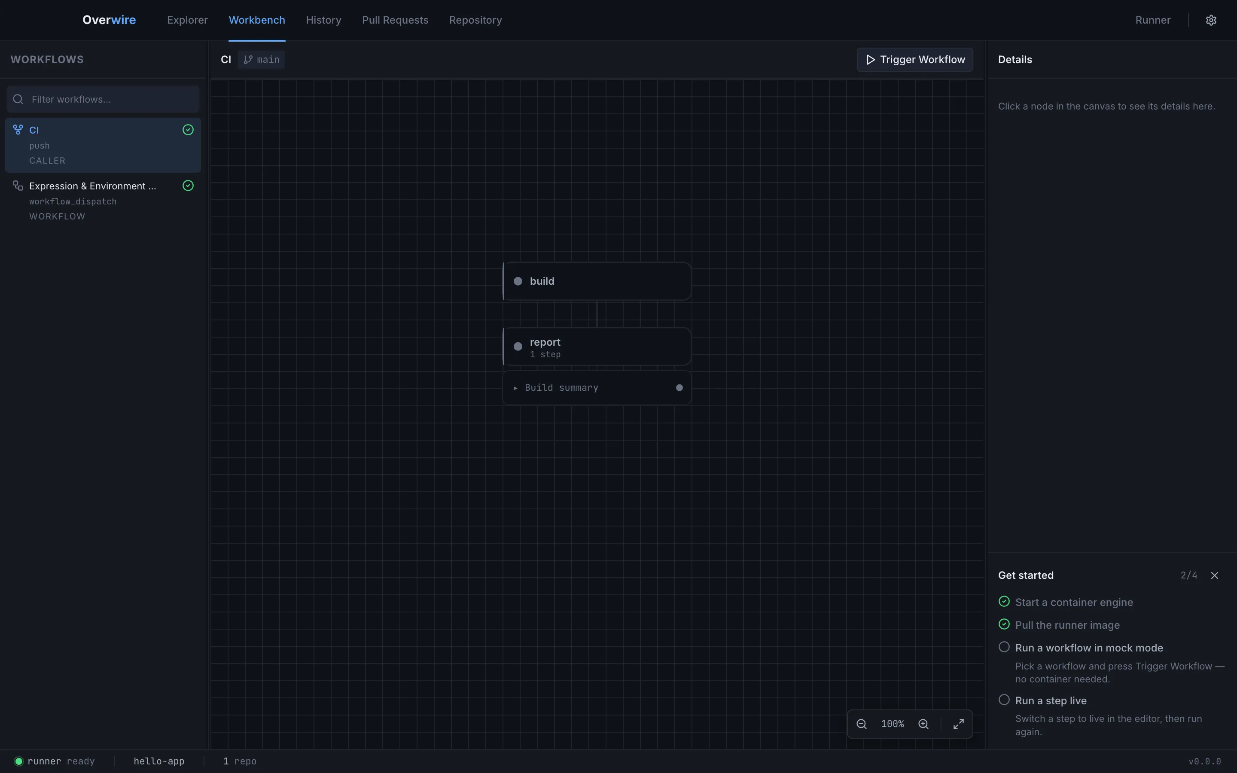The height and width of the screenshot is (773, 1237).
Task: Click the Pull the runner image item
Action: click(x=1067, y=625)
